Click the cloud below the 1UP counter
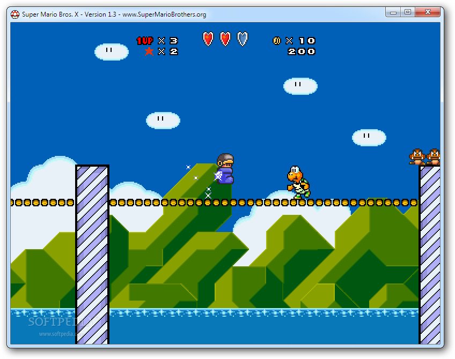 point(112,52)
